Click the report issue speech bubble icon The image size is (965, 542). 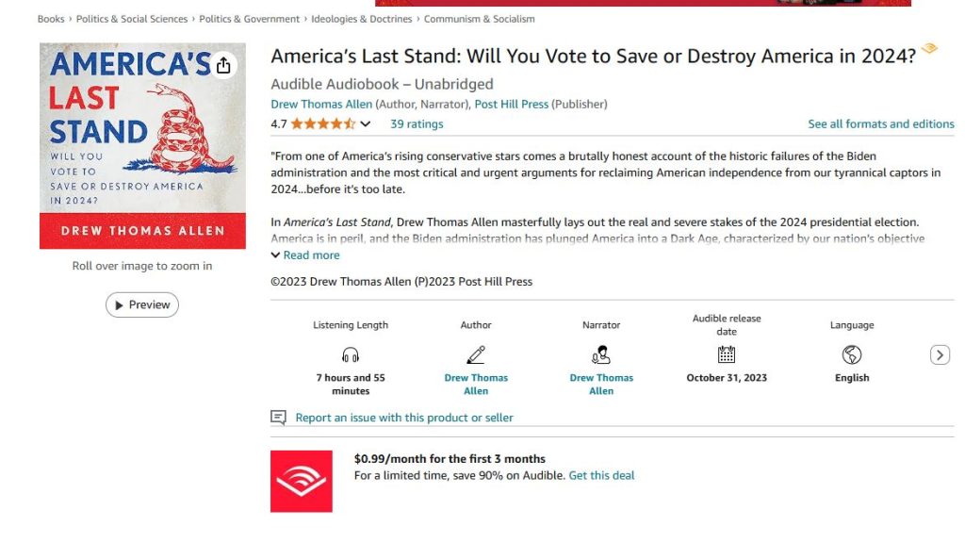pyautogui.click(x=278, y=418)
